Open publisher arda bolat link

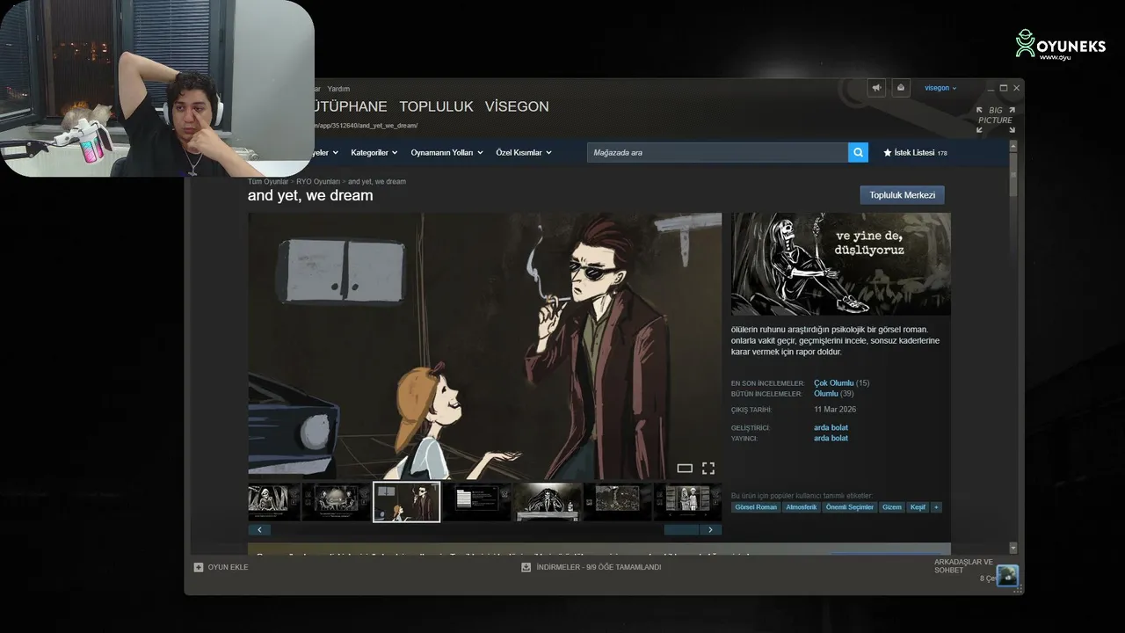coord(831,438)
